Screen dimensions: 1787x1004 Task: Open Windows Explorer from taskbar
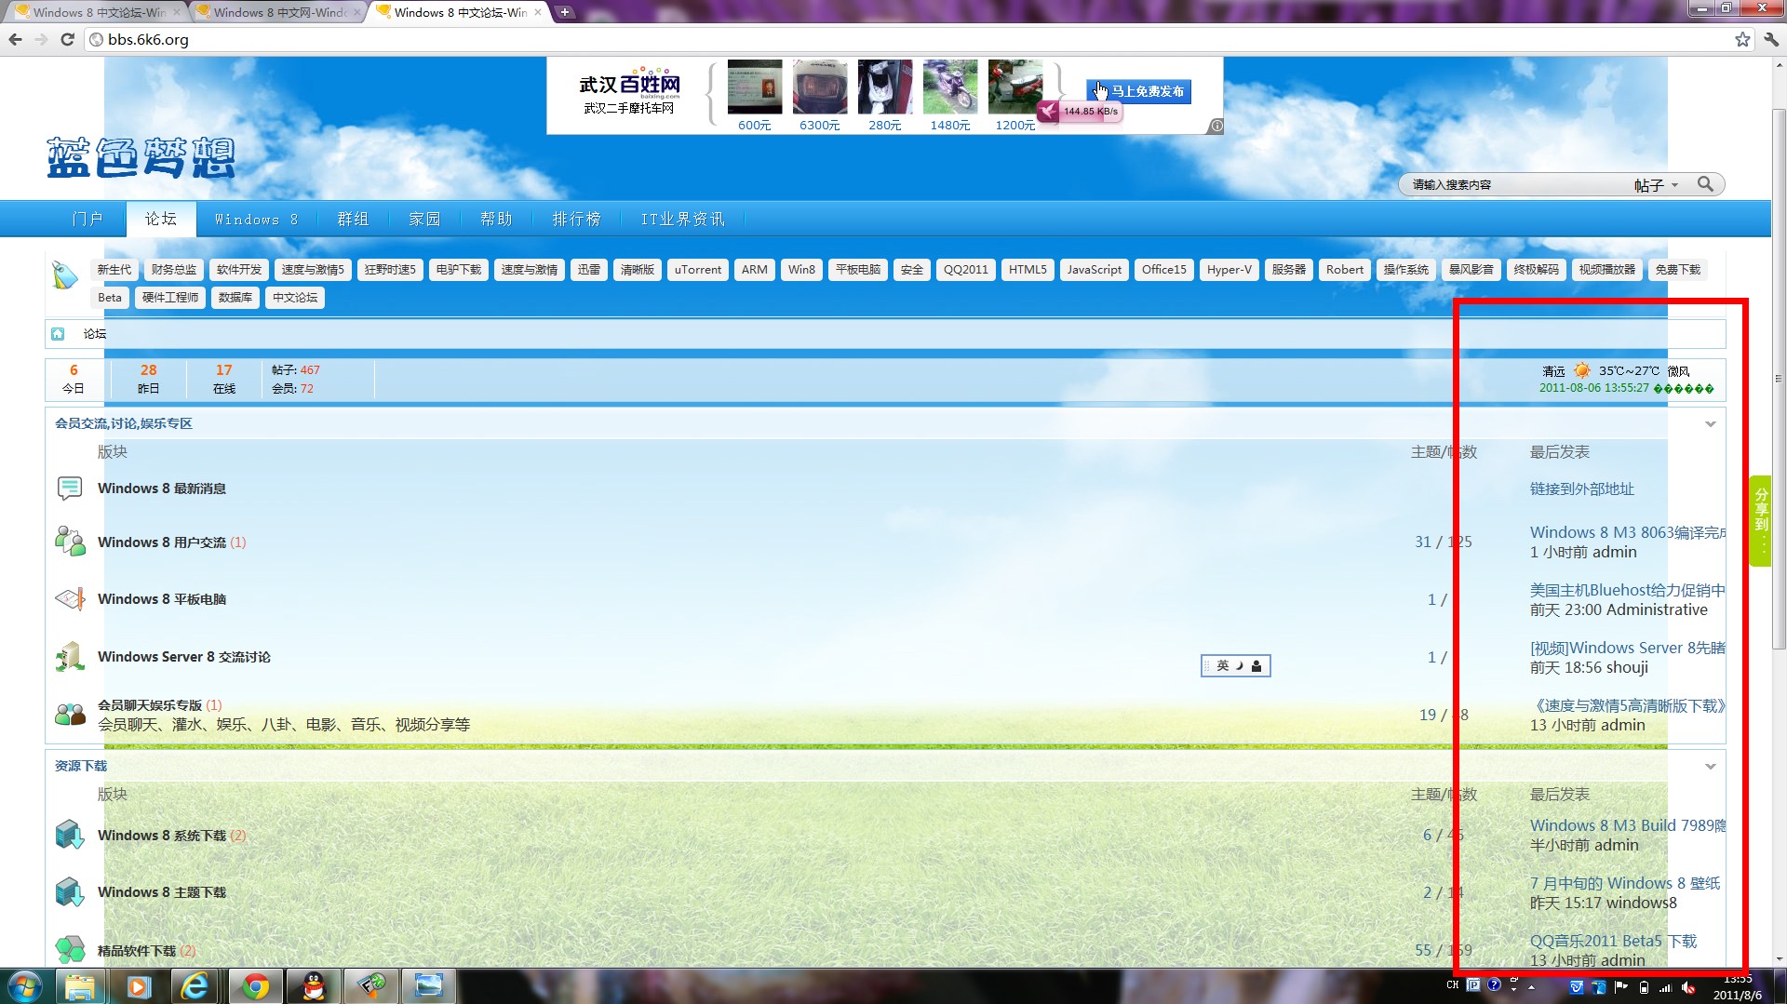pyautogui.click(x=81, y=986)
